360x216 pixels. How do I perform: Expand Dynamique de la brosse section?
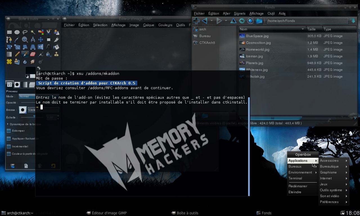[8, 124]
